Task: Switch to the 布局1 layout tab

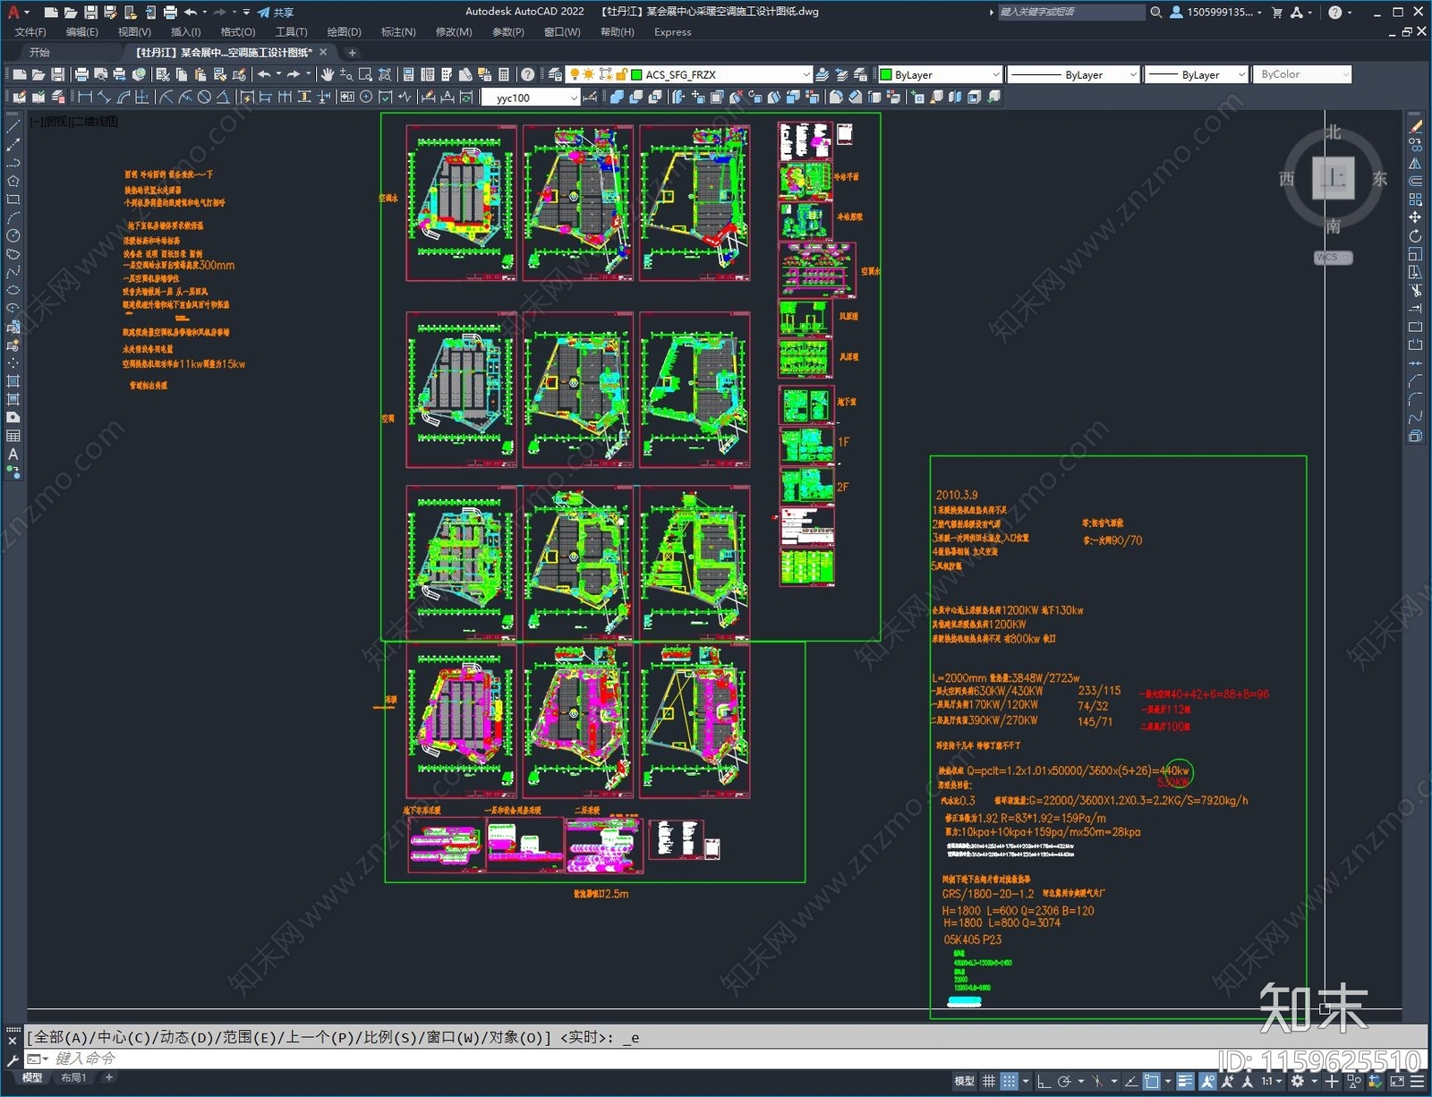Action: tap(73, 1077)
